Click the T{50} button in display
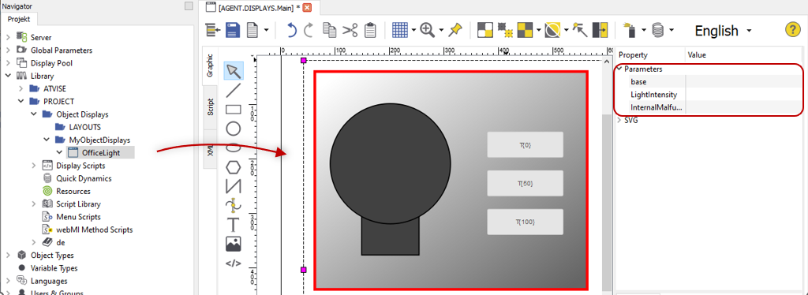The image size is (808, 295). coord(525,183)
